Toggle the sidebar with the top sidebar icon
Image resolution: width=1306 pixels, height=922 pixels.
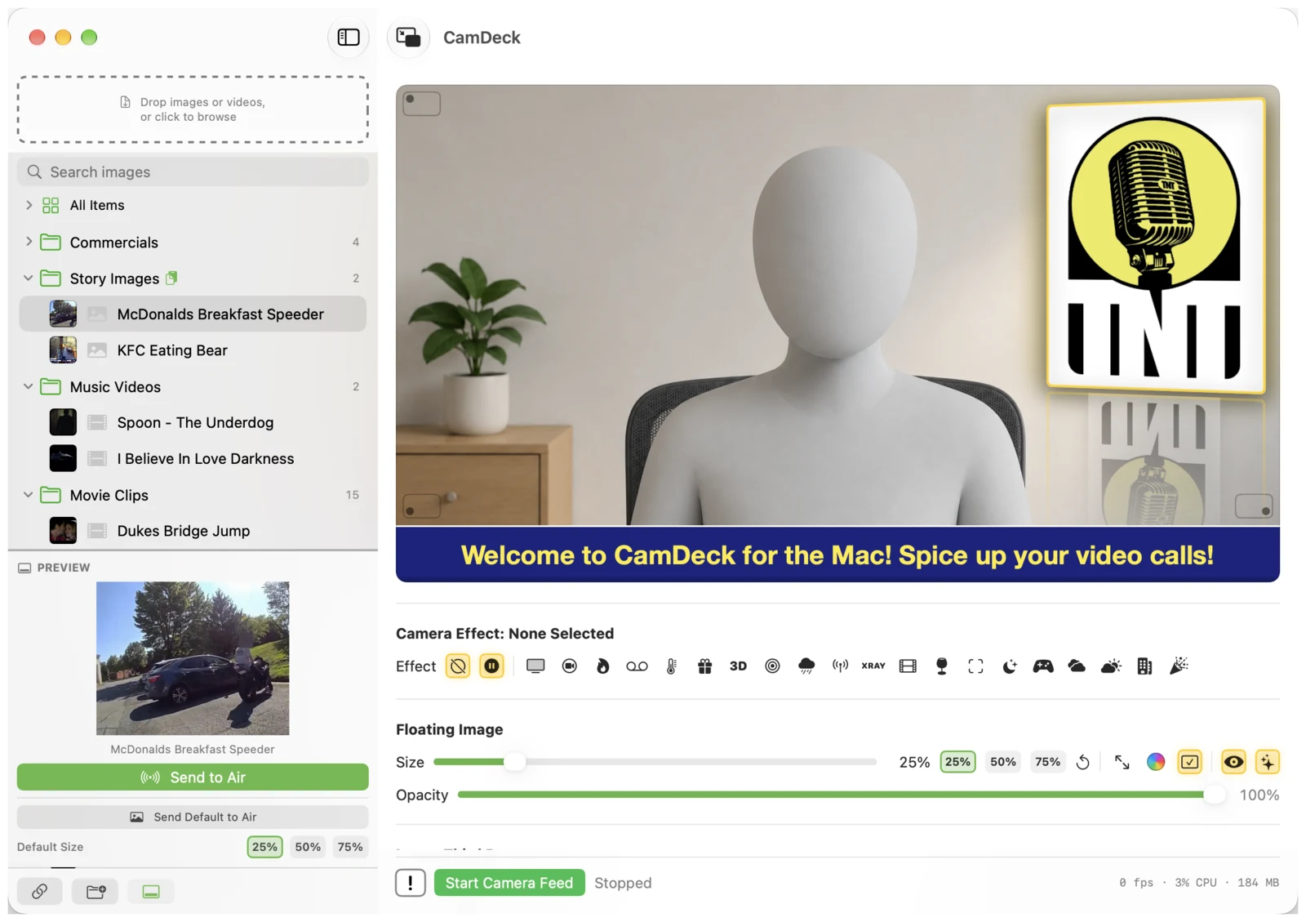pyautogui.click(x=349, y=38)
